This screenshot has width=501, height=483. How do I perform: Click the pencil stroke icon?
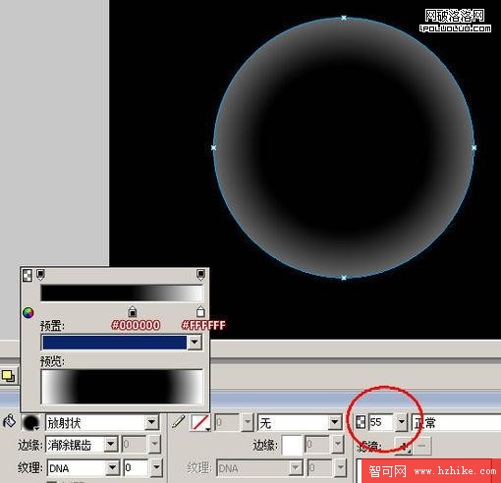click(x=179, y=421)
